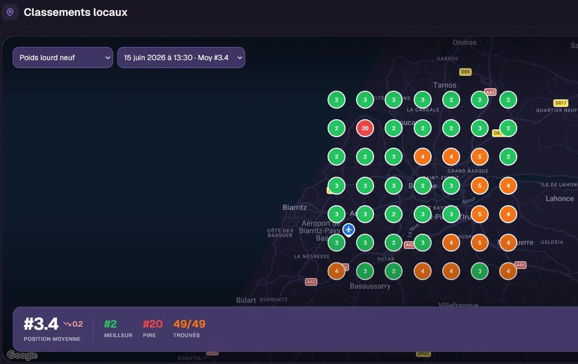Select the bottom-right orange 4 pin by A64

508,271
